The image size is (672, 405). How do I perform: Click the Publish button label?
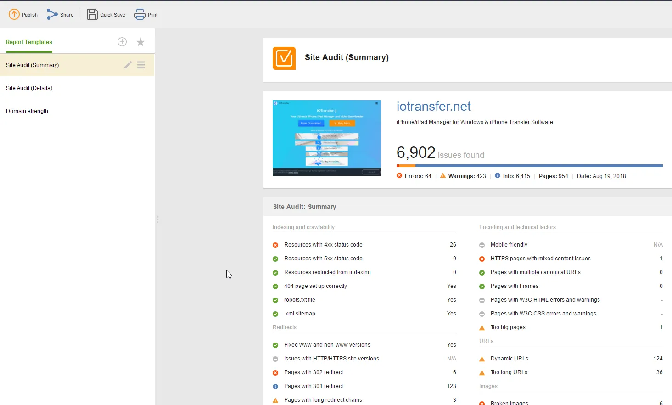[30, 15]
